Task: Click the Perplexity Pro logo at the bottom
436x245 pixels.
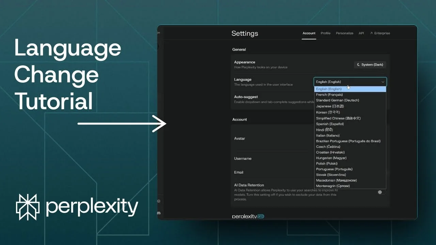Action: pos(248,216)
